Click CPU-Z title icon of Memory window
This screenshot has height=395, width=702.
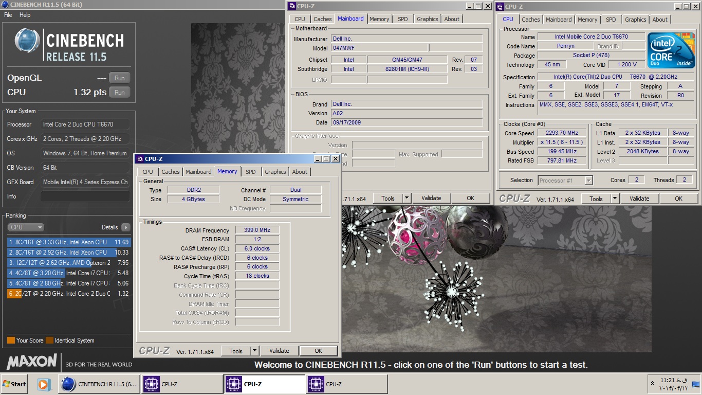pos(140,159)
